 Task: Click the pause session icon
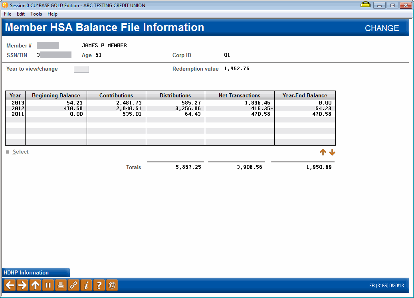tap(48, 285)
